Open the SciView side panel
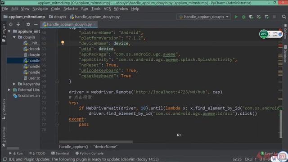This screenshot has width=288, height=162. point(285,31)
